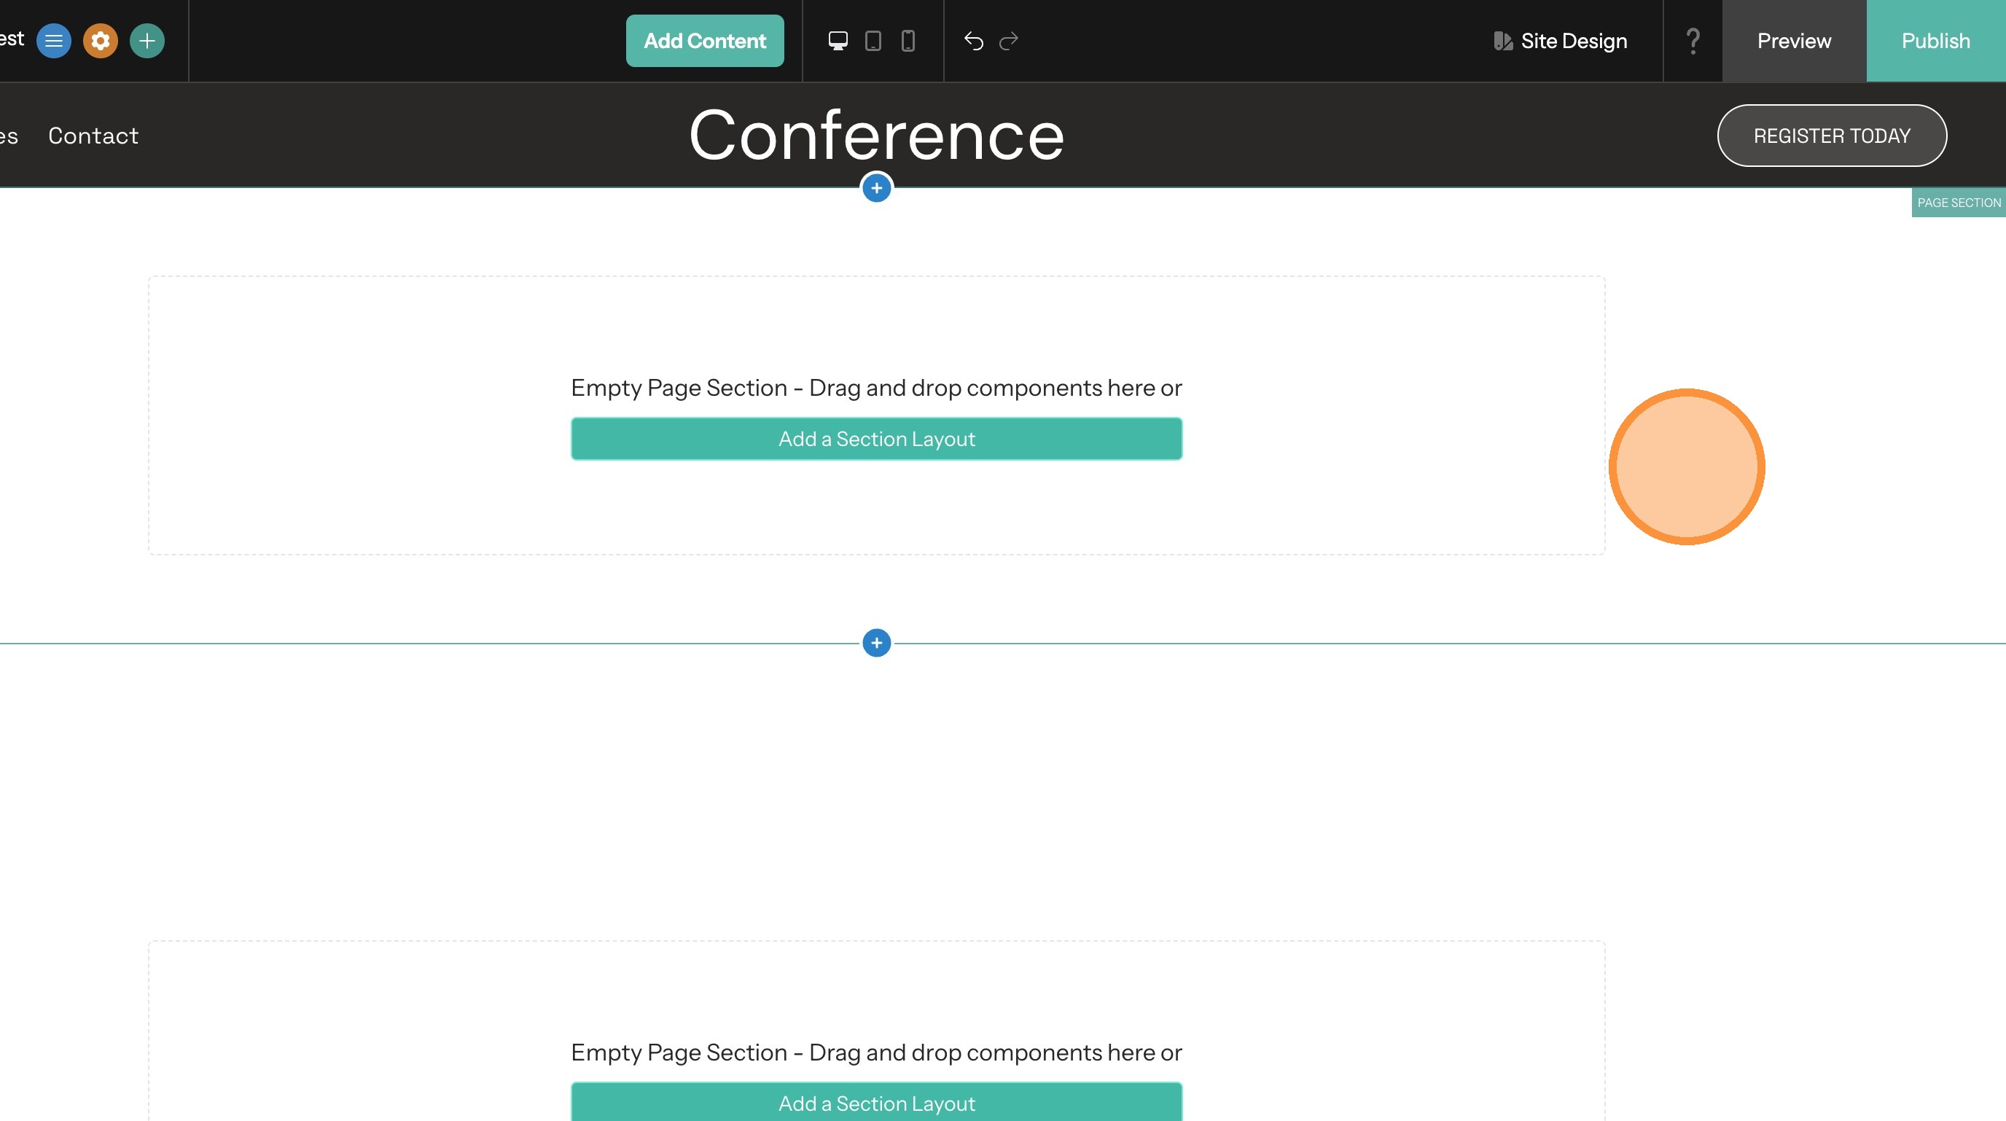This screenshot has width=2006, height=1121.
Task: Switch to mobile phone view icon
Action: coord(908,41)
